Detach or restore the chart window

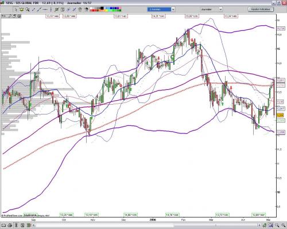pyautogui.click(x=279, y=3)
